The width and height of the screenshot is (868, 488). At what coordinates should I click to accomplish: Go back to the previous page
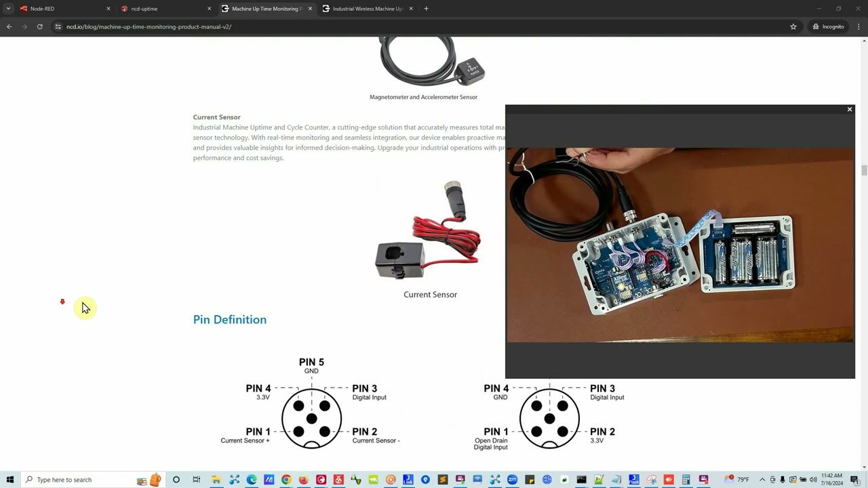pyautogui.click(x=9, y=26)
